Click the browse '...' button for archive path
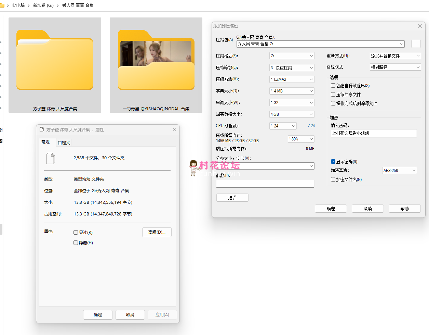Screen dimensions: 429x335 click(x=416, y=44)
